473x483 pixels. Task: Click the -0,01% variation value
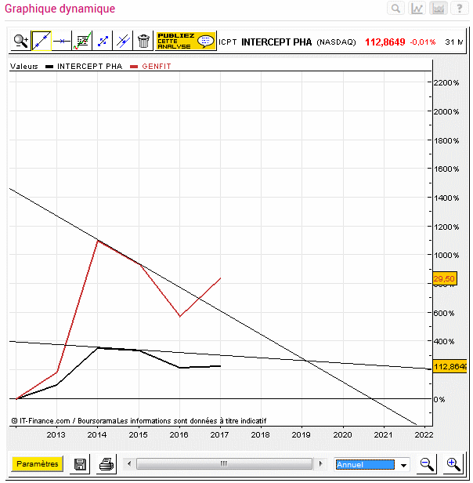tap(423, 42)
